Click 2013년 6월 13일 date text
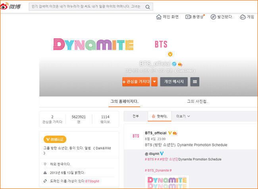 point(67,173)
